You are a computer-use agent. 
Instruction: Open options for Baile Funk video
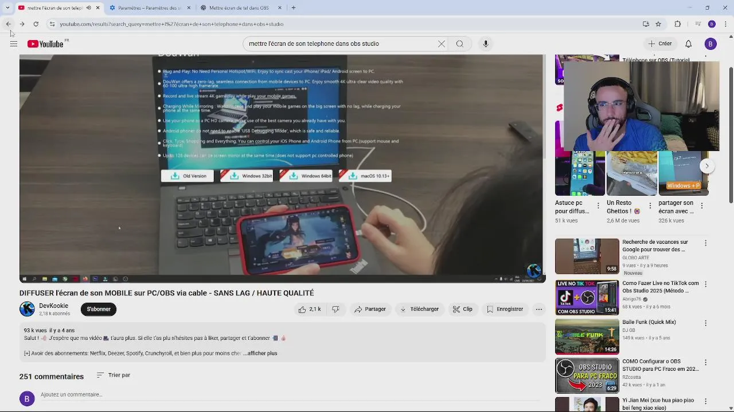pos(705,323)
